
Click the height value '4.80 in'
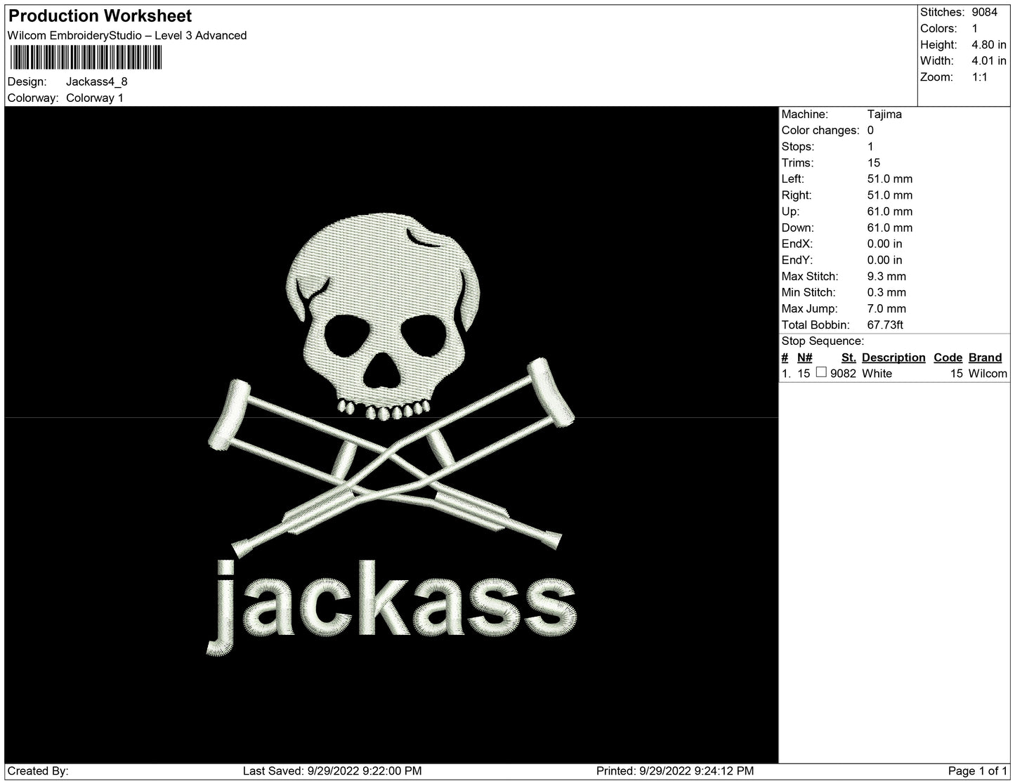coord(989,44)
